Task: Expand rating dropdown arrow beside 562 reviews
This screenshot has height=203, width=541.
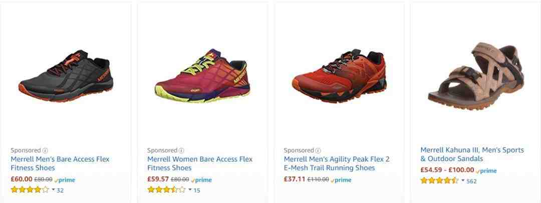Action: (x=463, y=180)
